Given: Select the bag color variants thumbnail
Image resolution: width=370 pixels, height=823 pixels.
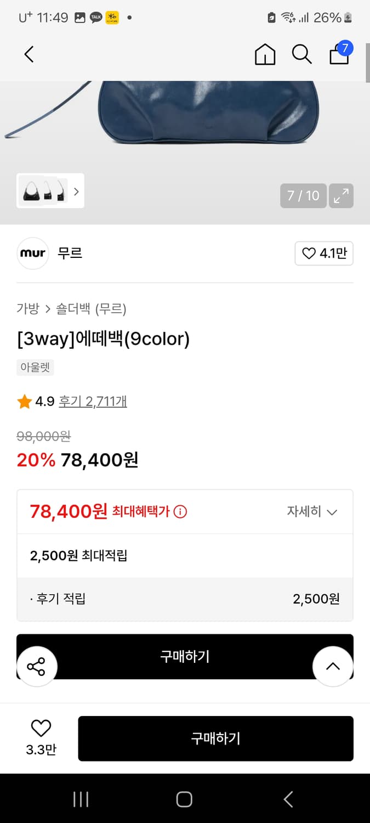Looking at the screenshot, I should click(x=44, y=191).
